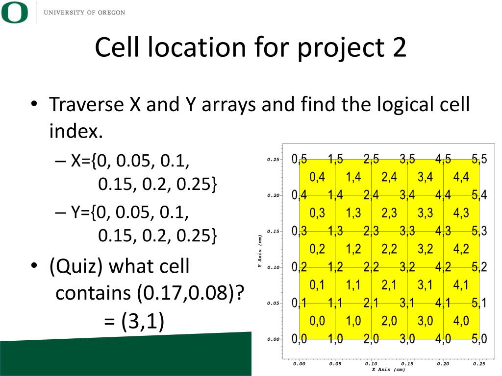The height and width of the screenshot is (376, 502).
Task: Click the rotated "Y Axis (cm)" axis title
Action: pyautogui.click(x=260, y=251)
